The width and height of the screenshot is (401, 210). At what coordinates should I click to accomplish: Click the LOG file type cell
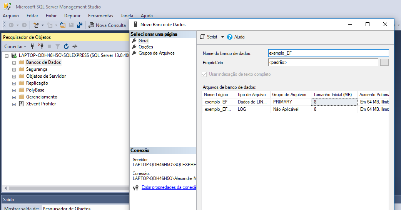(252, 109)
